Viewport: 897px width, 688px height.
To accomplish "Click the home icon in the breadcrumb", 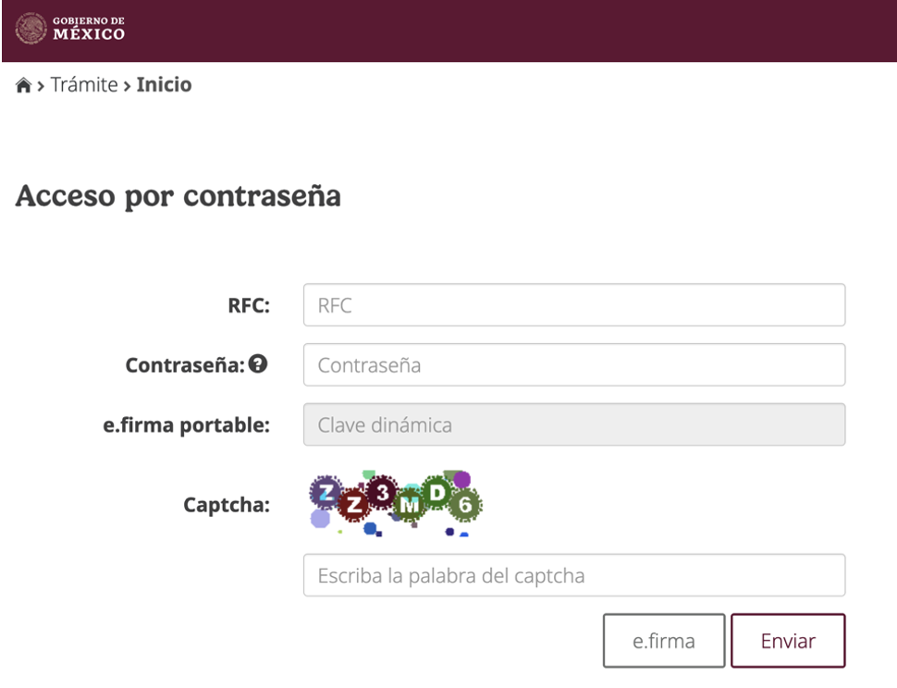I will click(22, 84).
